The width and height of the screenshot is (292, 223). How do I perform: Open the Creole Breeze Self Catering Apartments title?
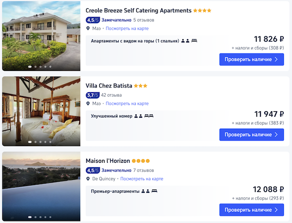pos(138,10)
